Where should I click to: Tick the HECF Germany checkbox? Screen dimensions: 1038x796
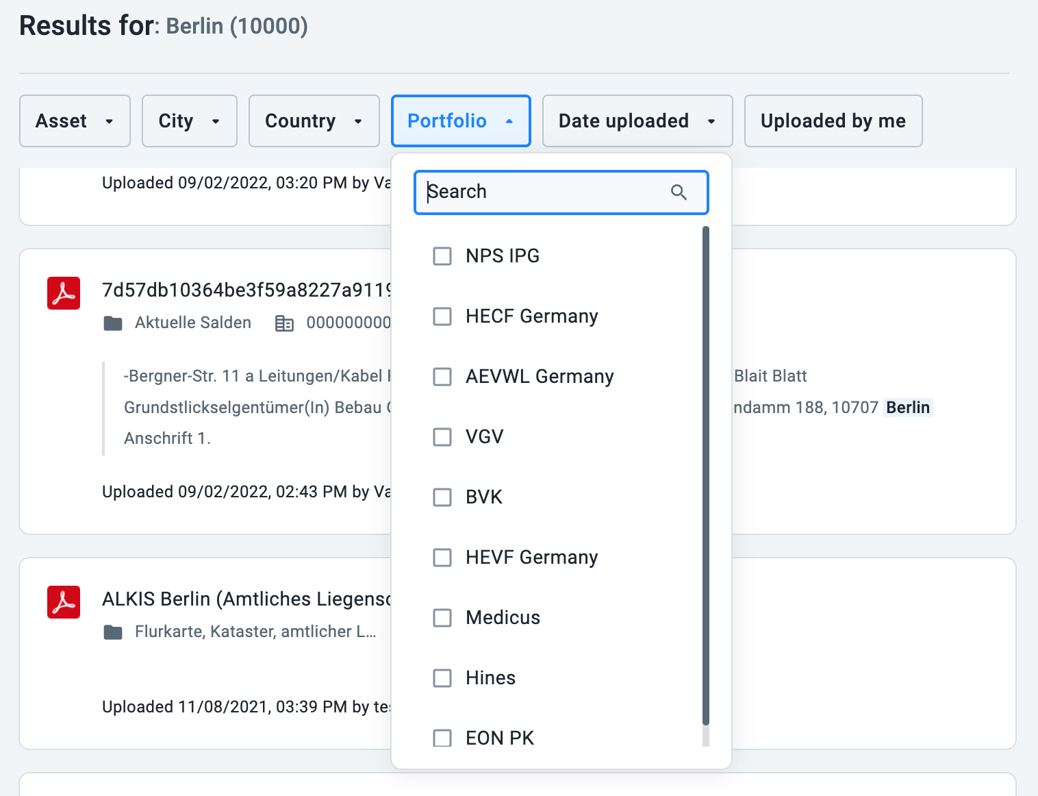442,316
